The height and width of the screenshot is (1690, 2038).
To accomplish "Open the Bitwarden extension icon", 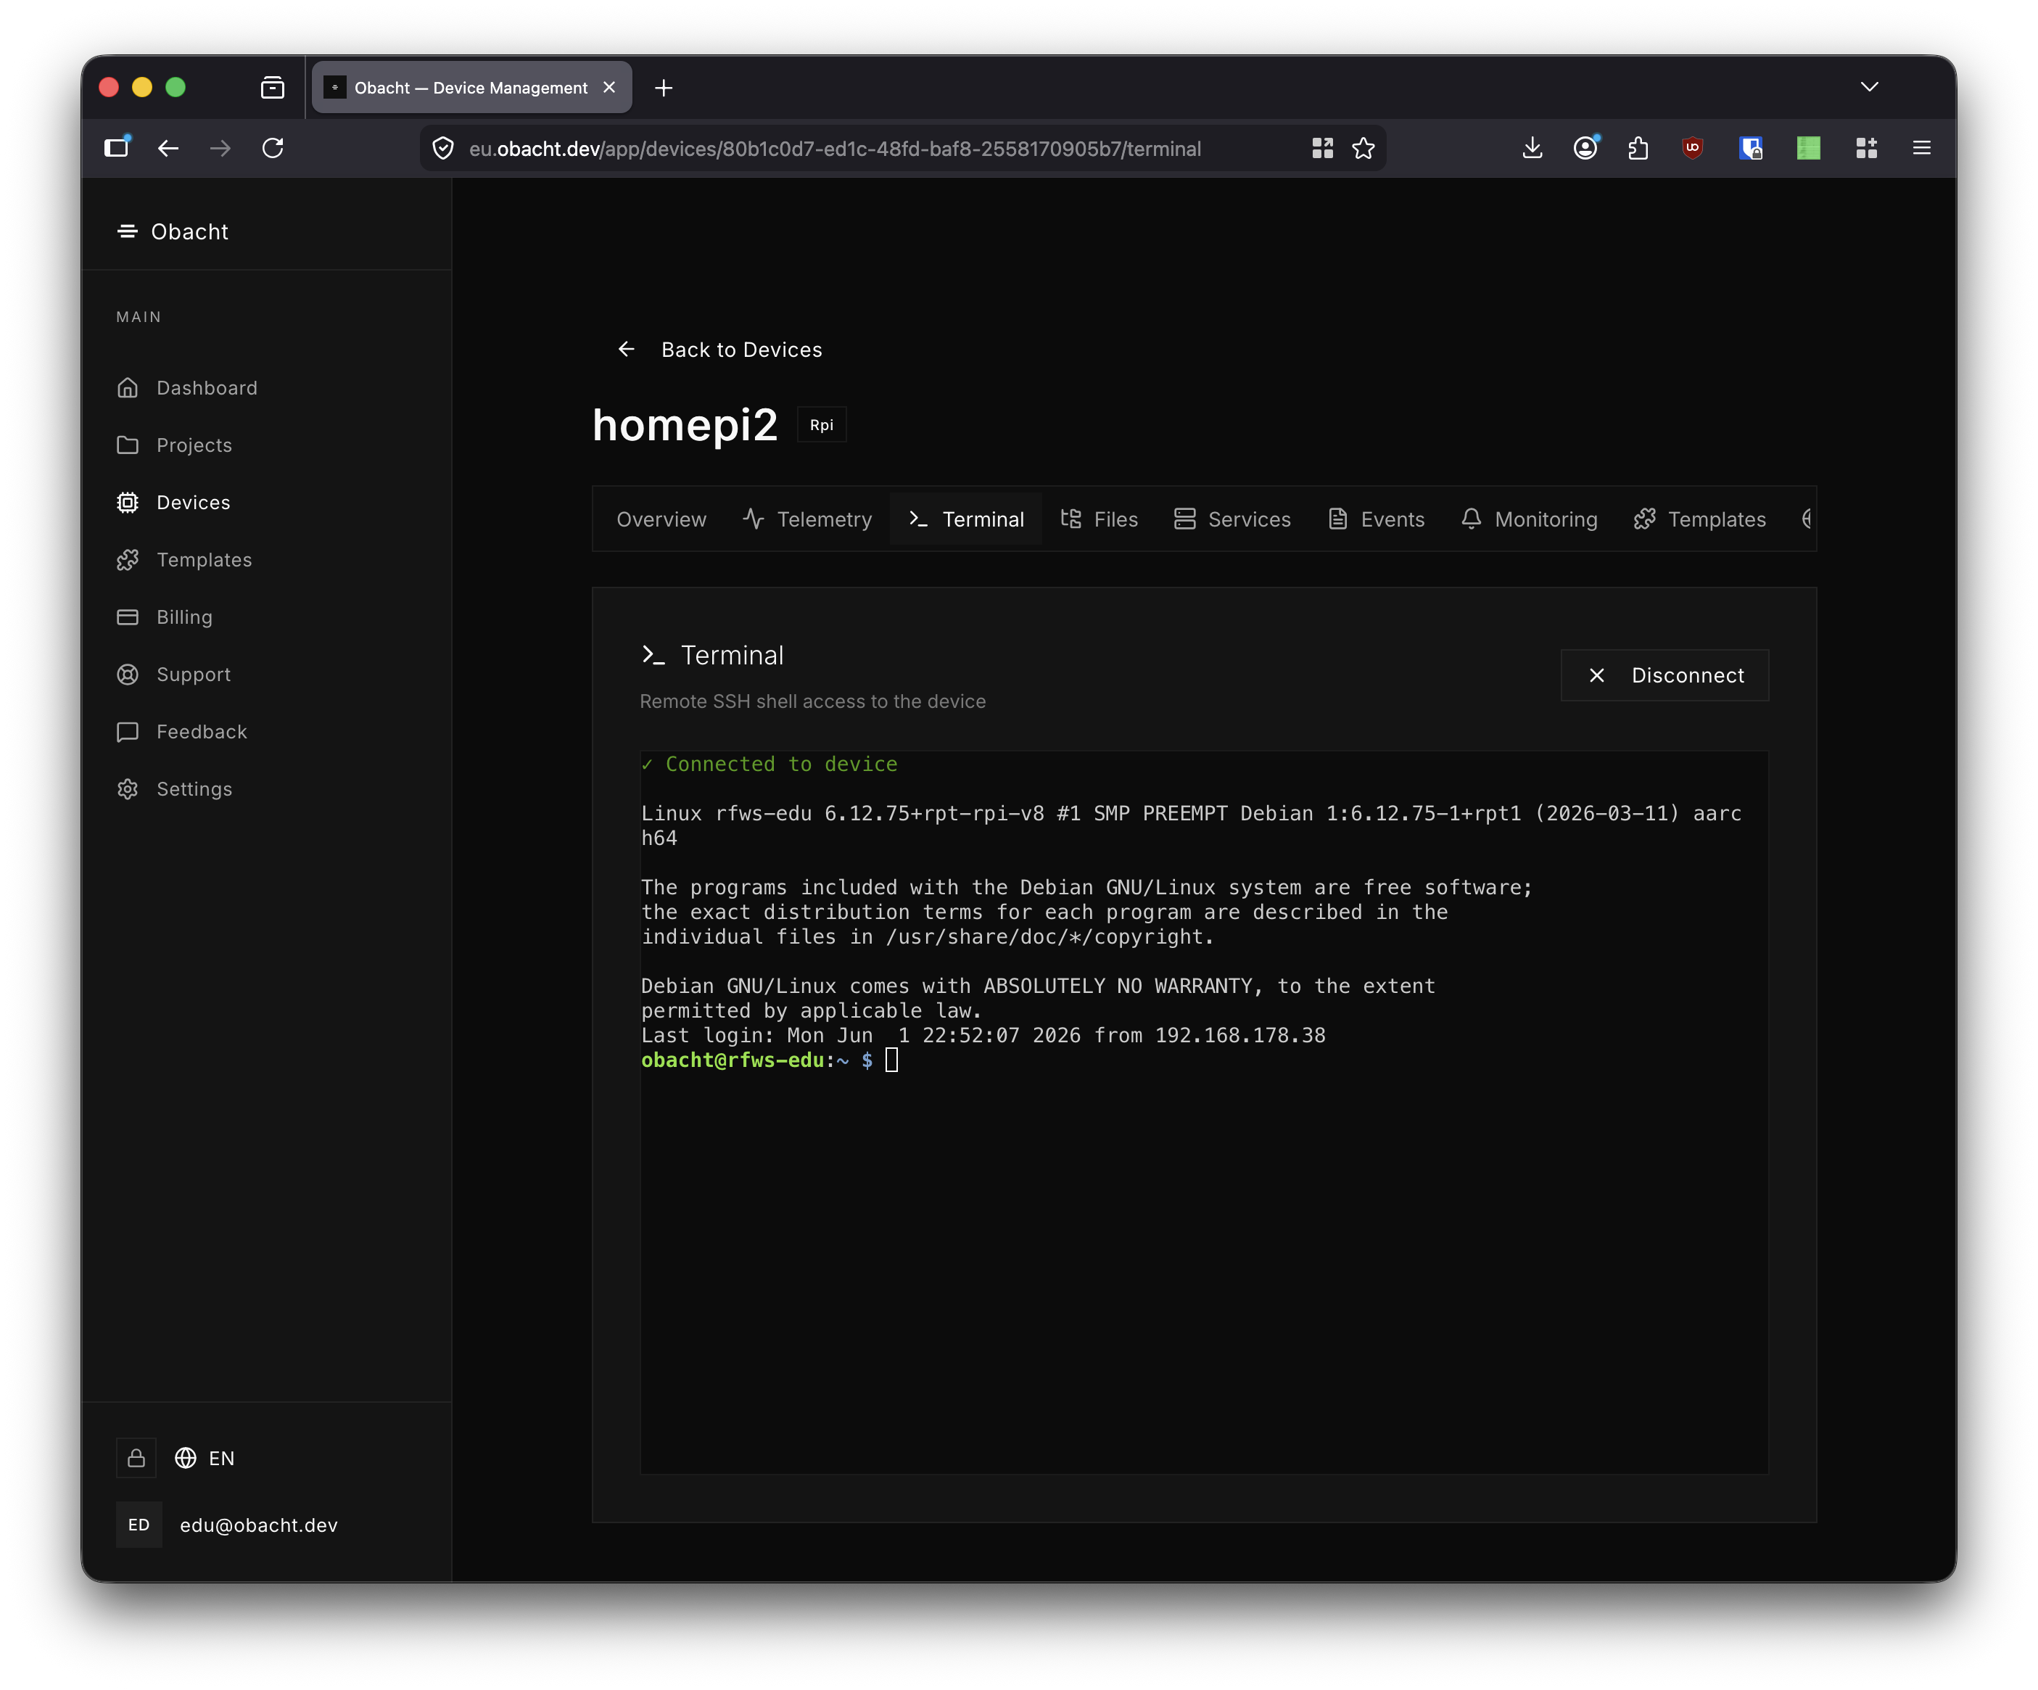I will 1751,147.
